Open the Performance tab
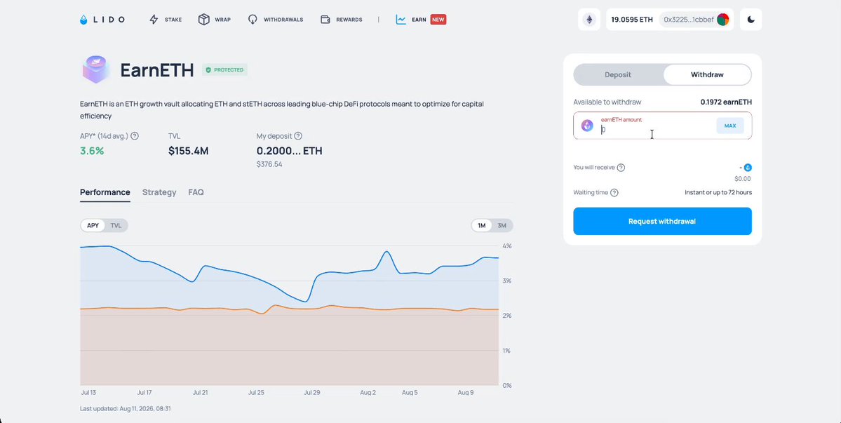Image resolution: width=841 pixels, height=423 pixels. [x=105, y=192]
